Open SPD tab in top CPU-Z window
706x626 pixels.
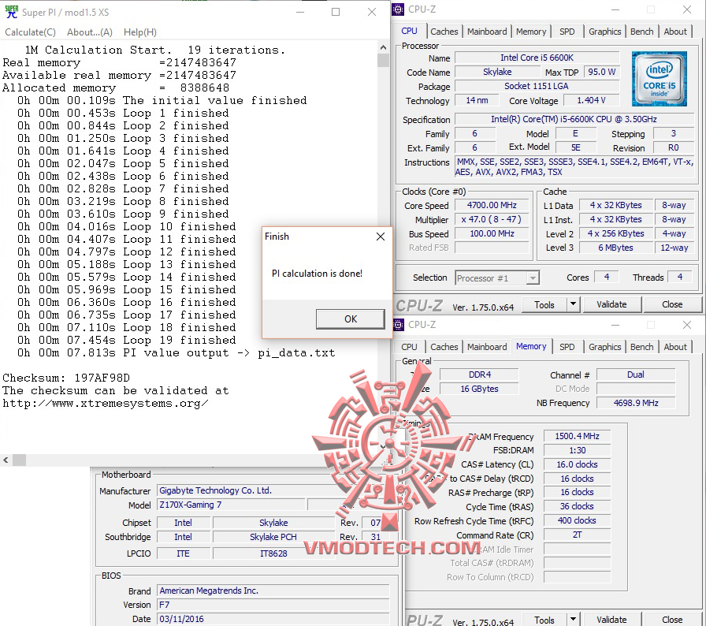tap(567, 32)
